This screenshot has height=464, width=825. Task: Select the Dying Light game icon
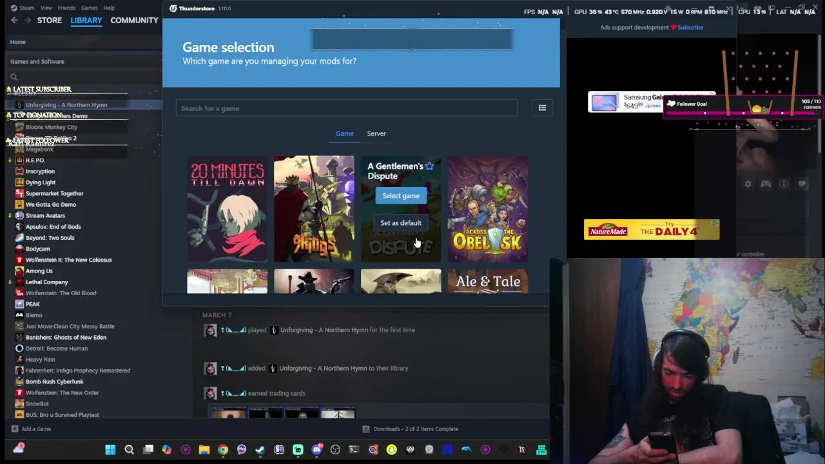coord(19,182)
